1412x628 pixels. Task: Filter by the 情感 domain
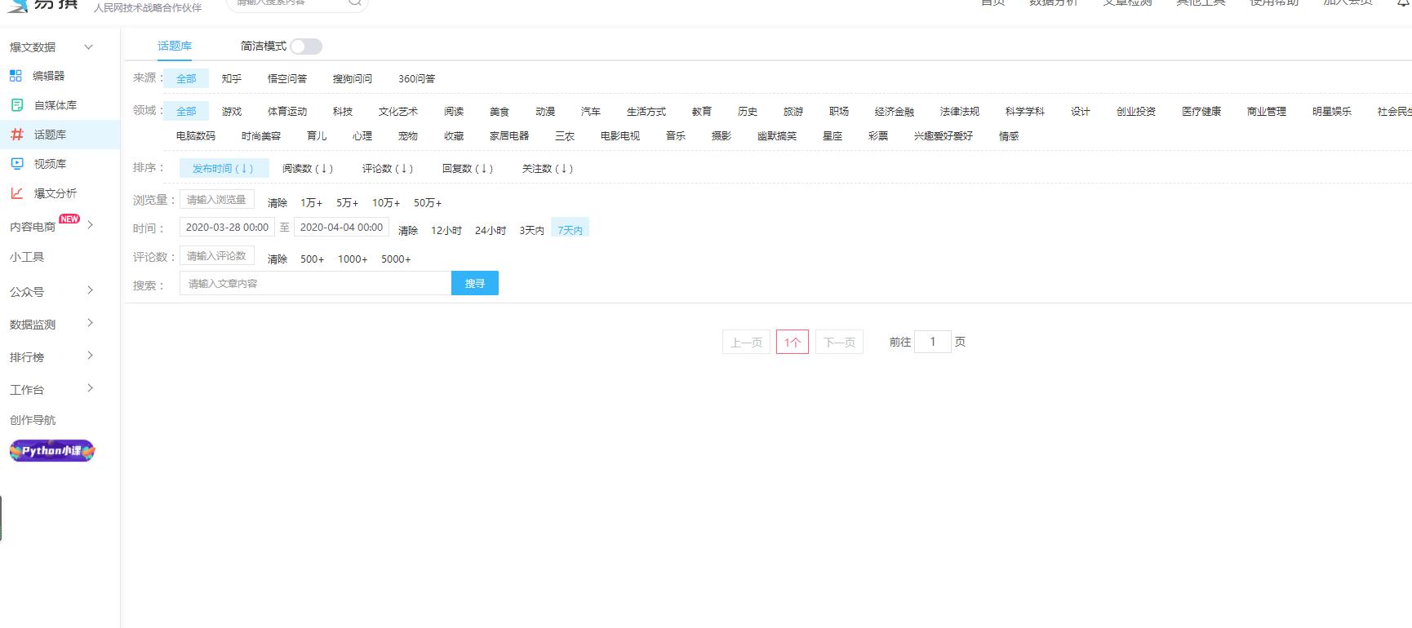[x=1009, y=136]
